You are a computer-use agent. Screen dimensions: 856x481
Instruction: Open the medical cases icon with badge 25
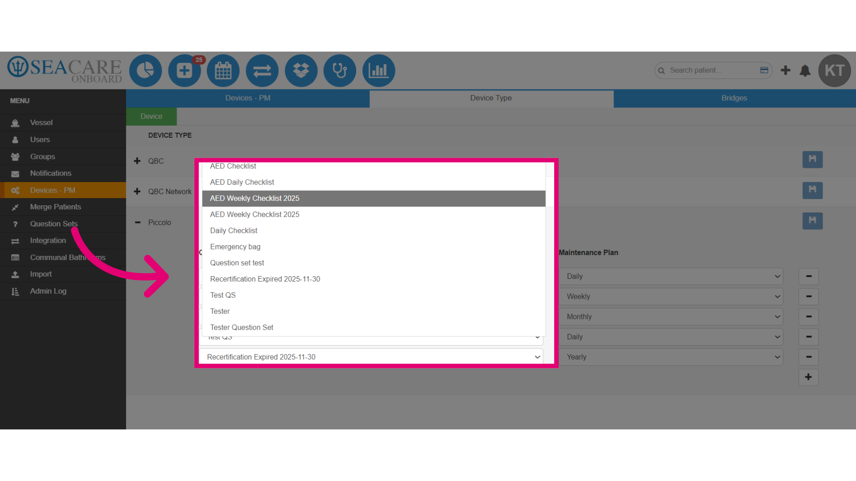(184, 70)
